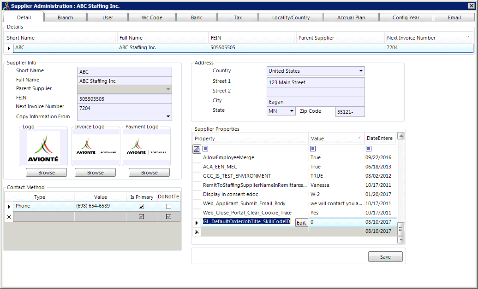Enable DoNotText for the Phone contact
The height and width of the screenshot is (289, 478).
(168, 207)
